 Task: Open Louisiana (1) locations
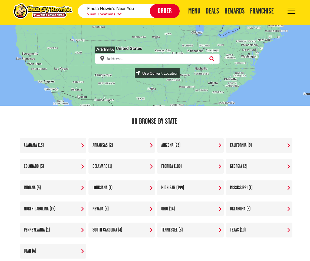click(121, 188)
